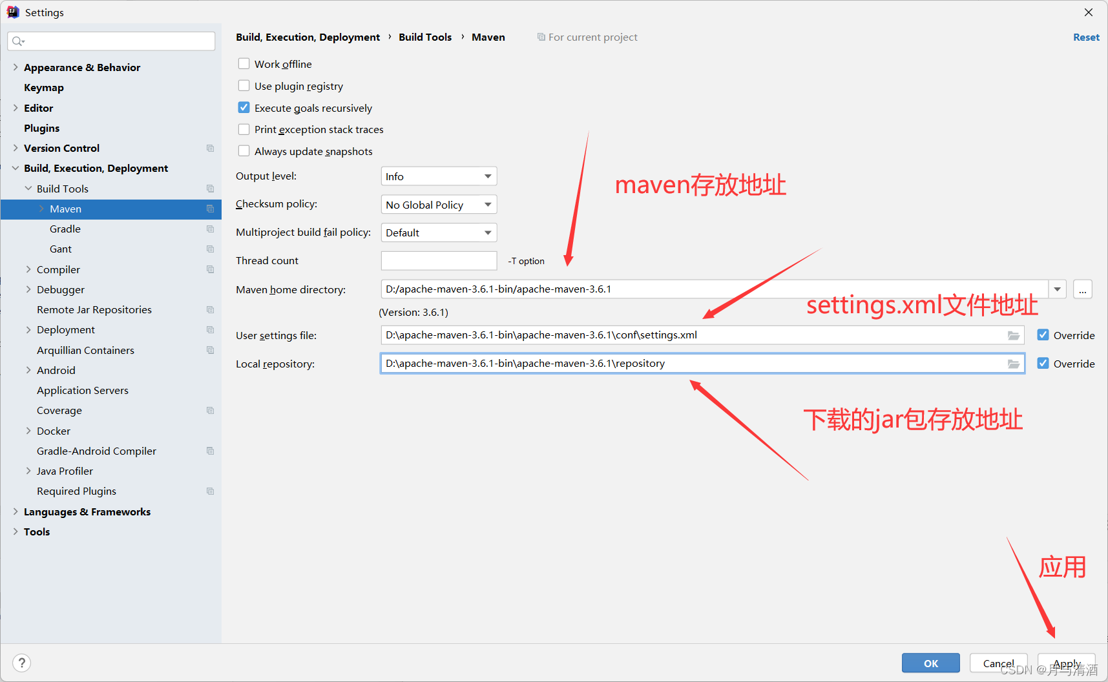
Task: Click Cancel button
Action: [x=999, y=663]
